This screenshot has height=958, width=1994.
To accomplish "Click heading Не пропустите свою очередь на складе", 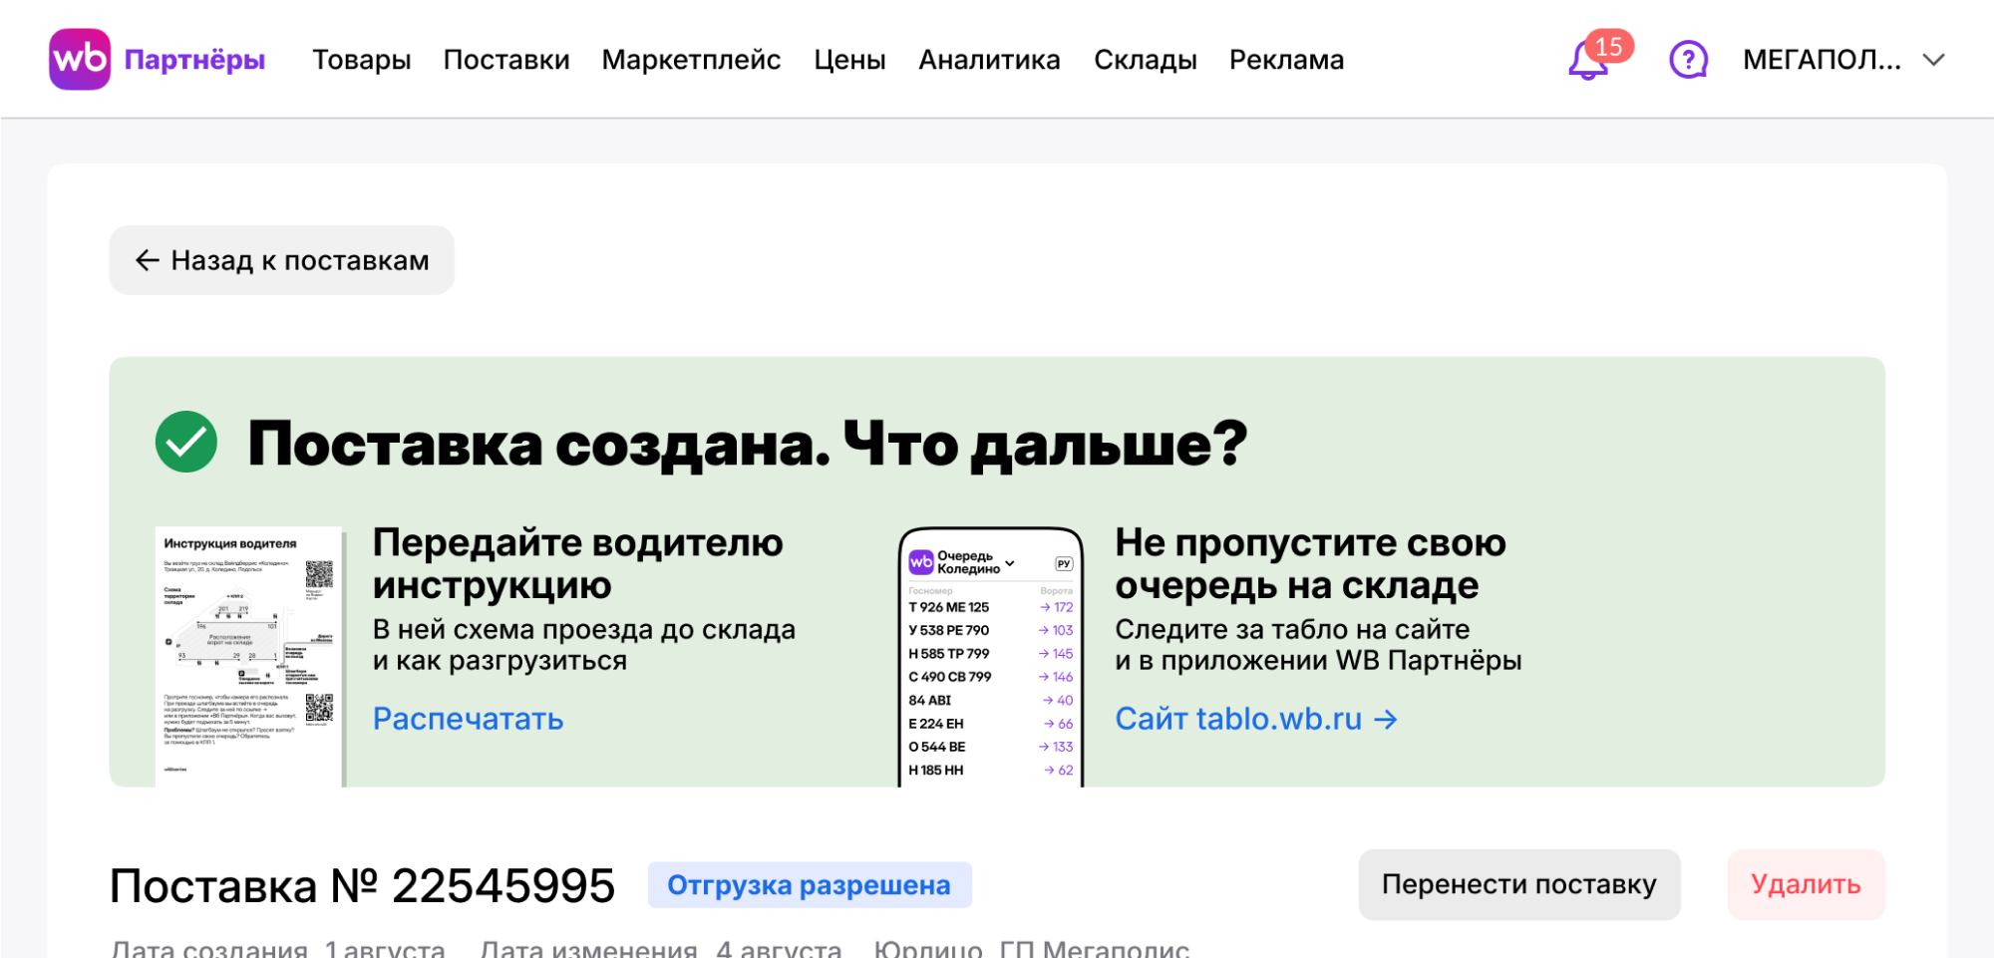I will [1310, 564].
